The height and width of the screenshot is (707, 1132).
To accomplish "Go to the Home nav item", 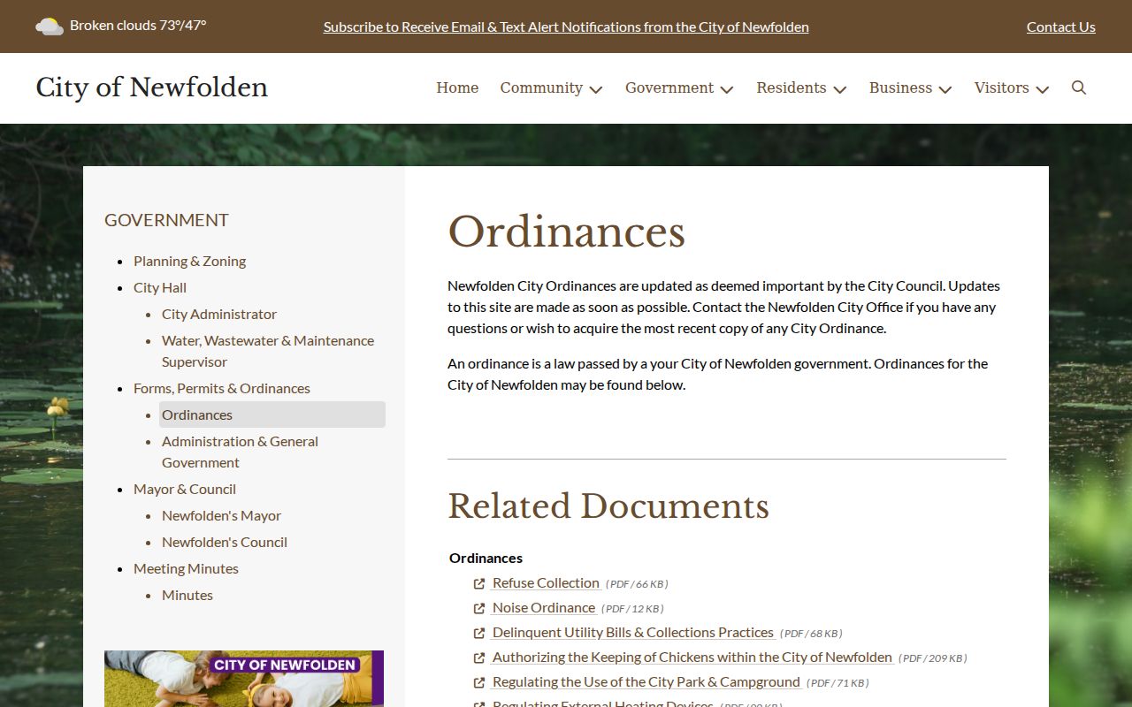I will pyautogui.click(x=457, y=87).
